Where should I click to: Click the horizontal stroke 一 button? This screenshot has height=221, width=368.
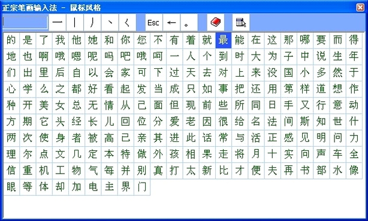point(58,23)
